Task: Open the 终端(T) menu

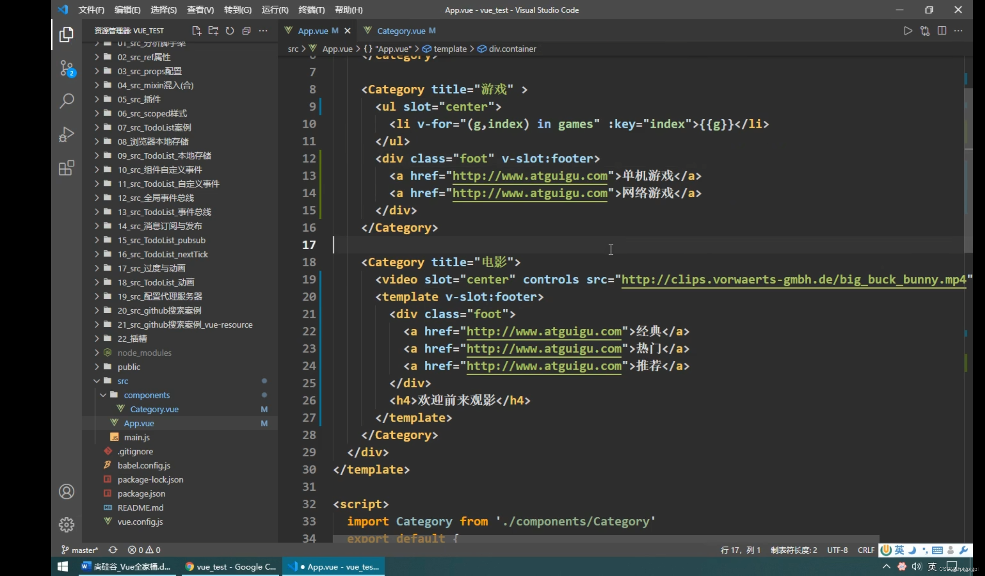Action: coord(312,10)
